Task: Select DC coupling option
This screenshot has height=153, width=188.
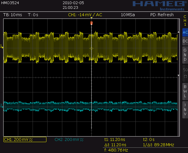Action: (185, 41)
